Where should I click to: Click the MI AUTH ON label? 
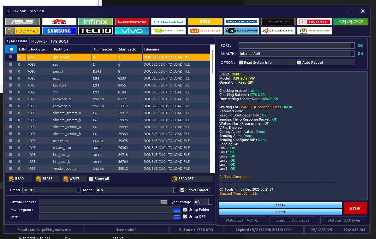[x=360, y=54]
